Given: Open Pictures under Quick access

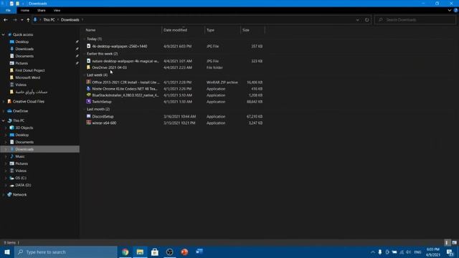Looking at the screenshot, I should (22, 63).
